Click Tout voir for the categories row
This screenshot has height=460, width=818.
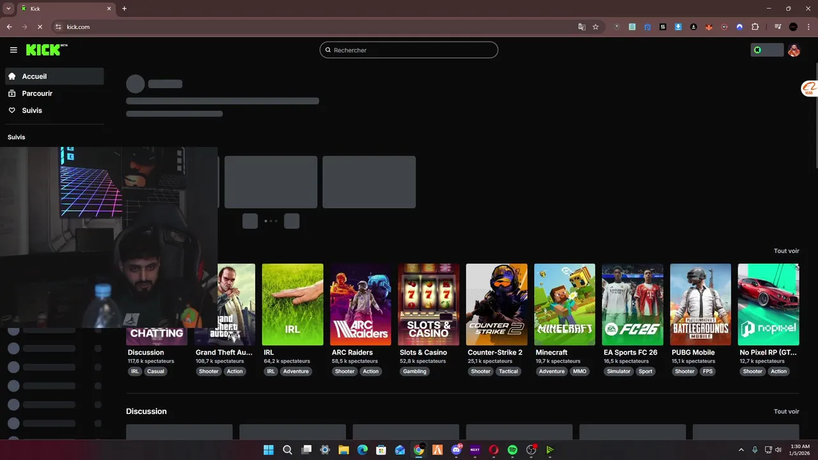(786, 251)
